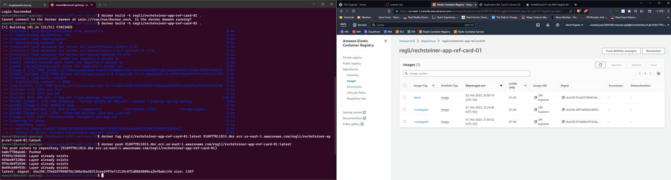
Task: Select the checkbox for the latest image
Action: coord(405,98)
